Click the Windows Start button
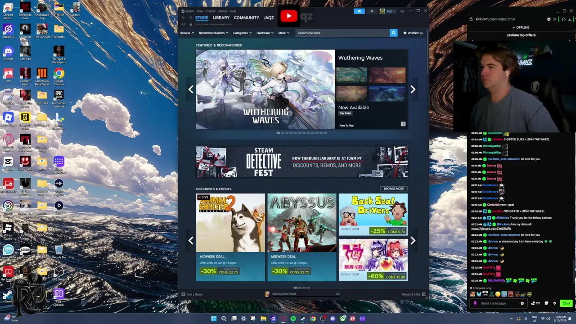Screen dimensions: 576x324 click(214, 319)
